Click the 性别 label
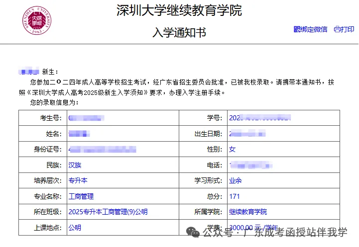 click(215, 149)
